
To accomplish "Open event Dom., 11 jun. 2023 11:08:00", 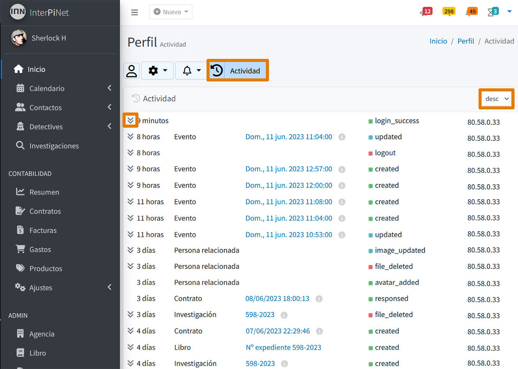I will [x=289, y=202].
